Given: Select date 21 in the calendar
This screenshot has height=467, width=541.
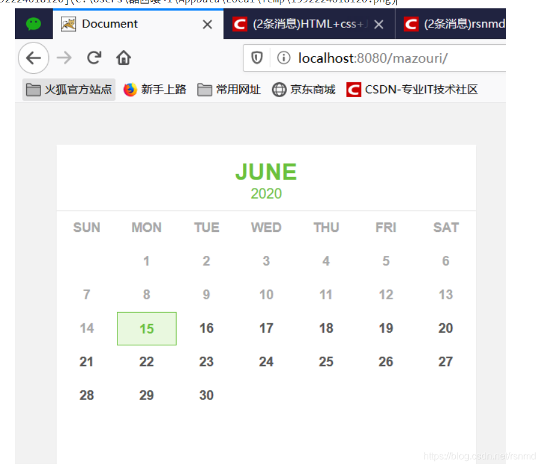Looking at the screenshot, I should coord(86,361).
